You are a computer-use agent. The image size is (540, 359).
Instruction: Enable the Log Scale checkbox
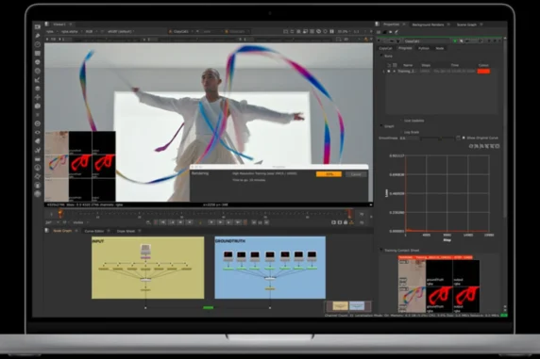(x=401, y=132)
